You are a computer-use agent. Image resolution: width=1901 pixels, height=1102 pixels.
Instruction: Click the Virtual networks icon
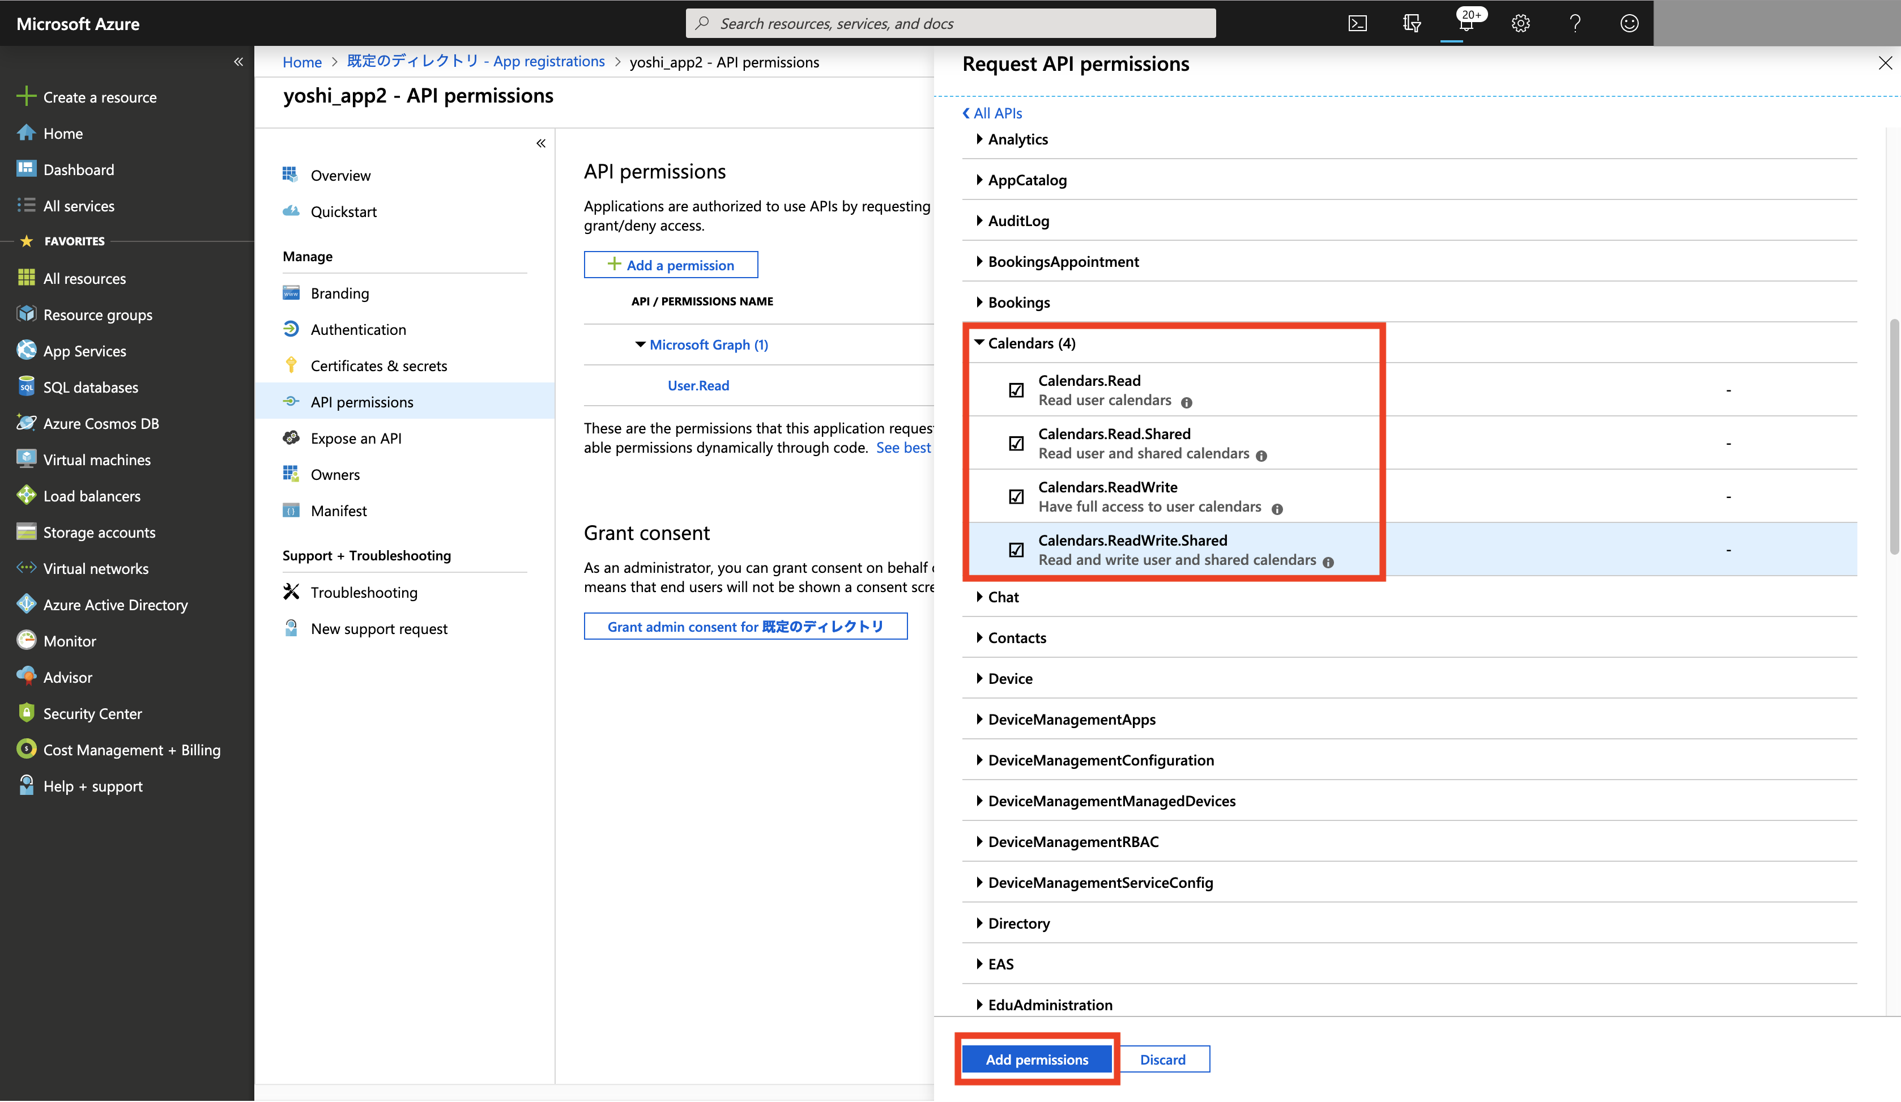[x=27, y=568]
